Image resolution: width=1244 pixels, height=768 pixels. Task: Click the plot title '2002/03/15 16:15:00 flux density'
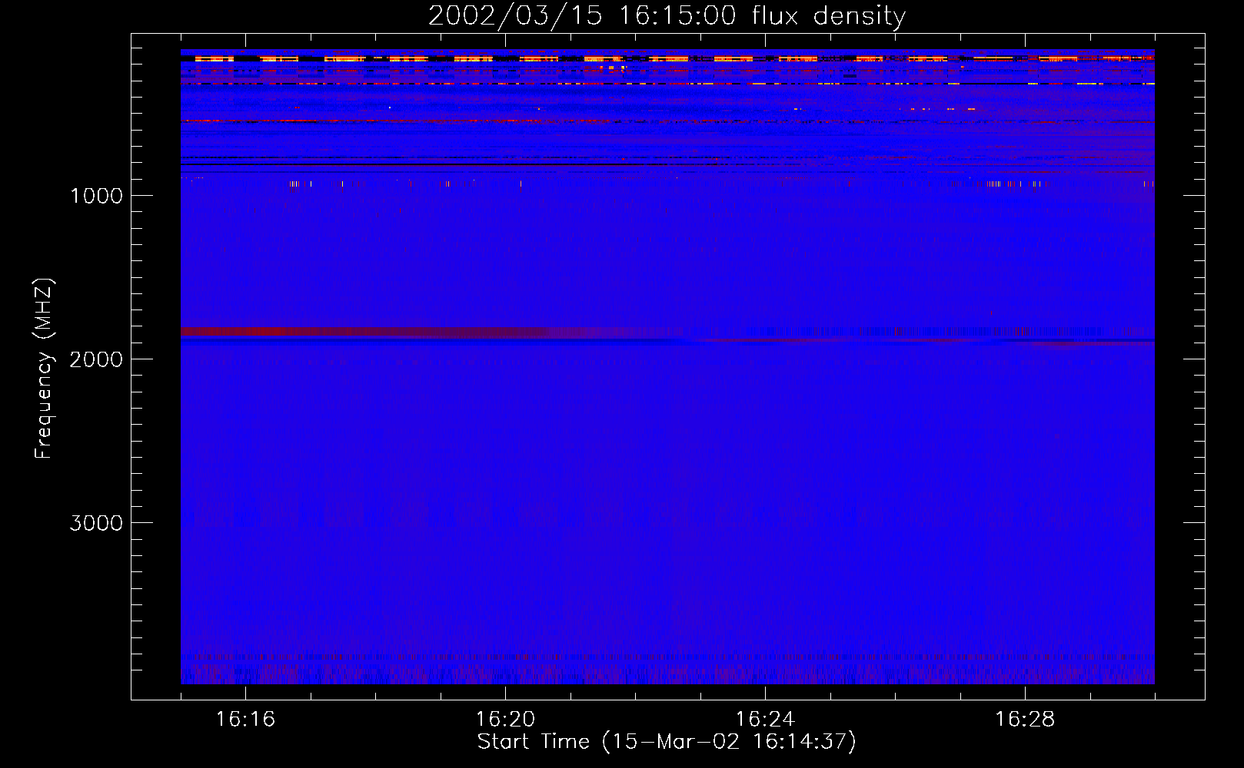[x=667, y=16]
